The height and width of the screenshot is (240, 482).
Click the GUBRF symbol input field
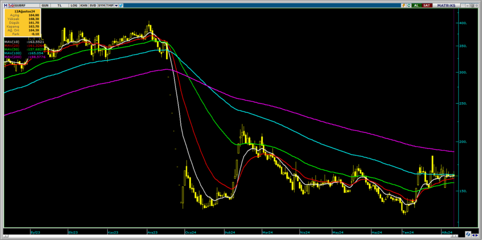click(x=26, y=5)
